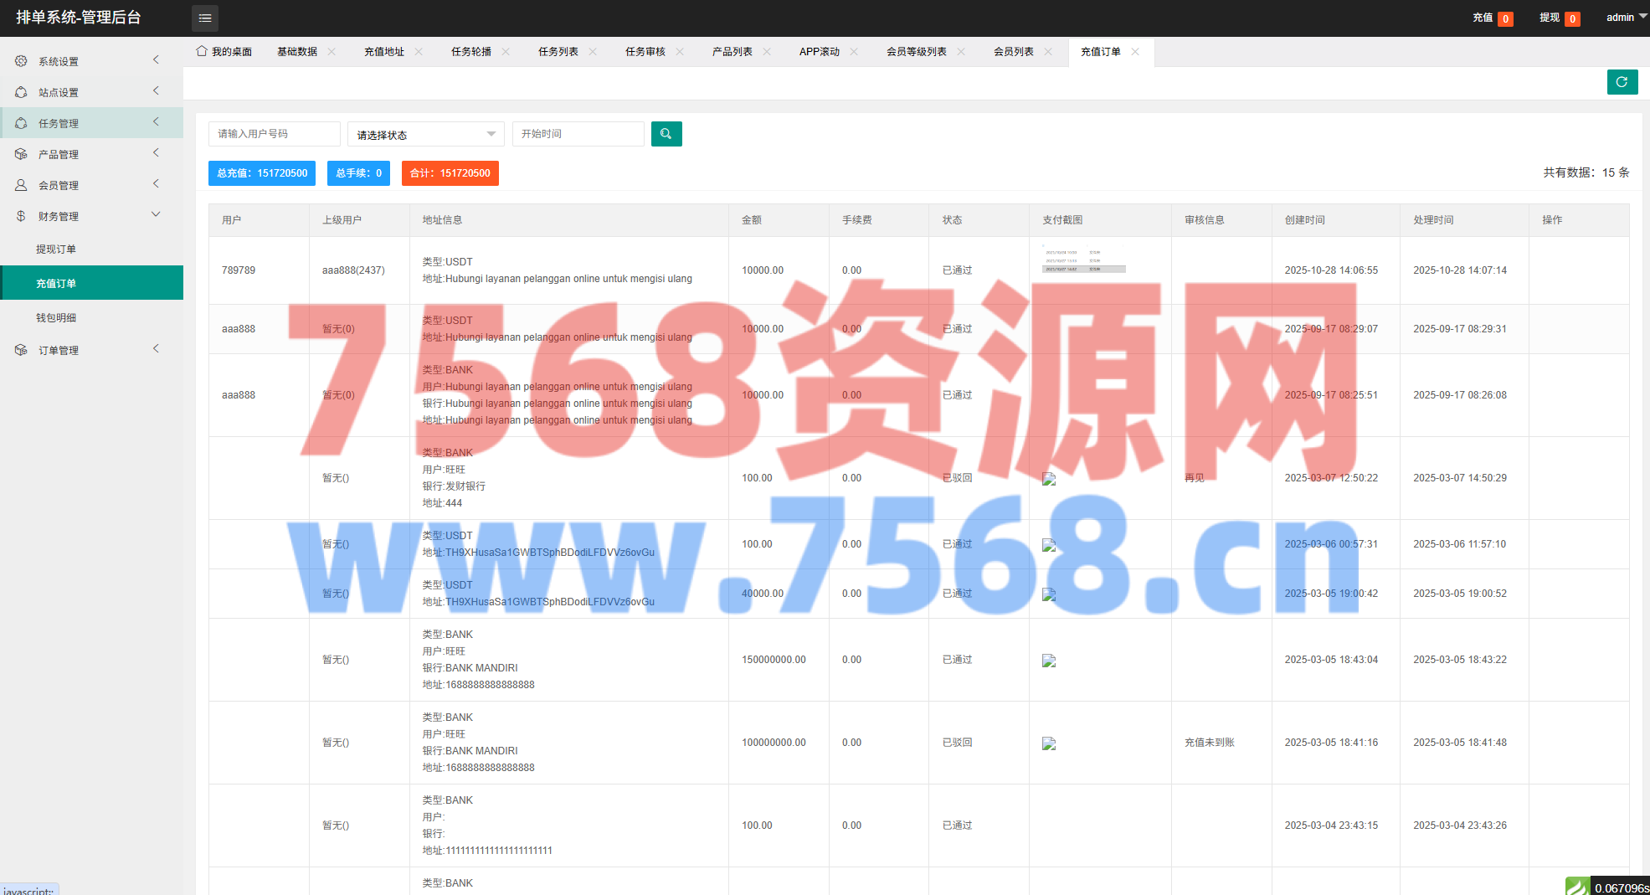The height and width of the screenshot is (895, 1650).
Task: Open the admin user dropdown
Action: pos(1626,18)
